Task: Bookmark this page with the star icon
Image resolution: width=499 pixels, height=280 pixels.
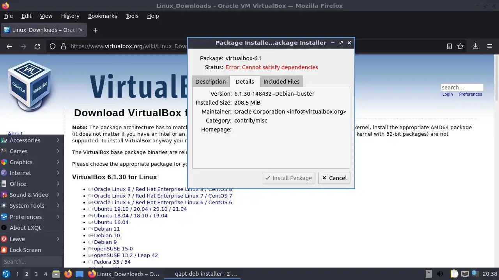Action: pos(460,46)
